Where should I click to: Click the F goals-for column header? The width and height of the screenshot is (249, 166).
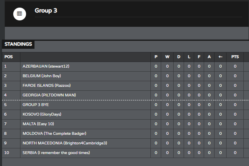click(x=199, y=57)
